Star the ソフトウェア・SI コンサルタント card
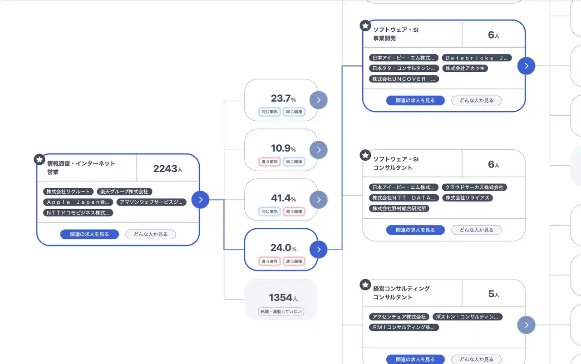The width and height of the screenshot is (581, 364). click(x=365, y=155)
